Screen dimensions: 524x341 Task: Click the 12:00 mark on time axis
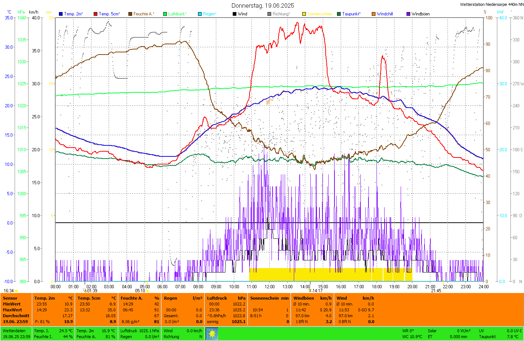pos(270,287)
